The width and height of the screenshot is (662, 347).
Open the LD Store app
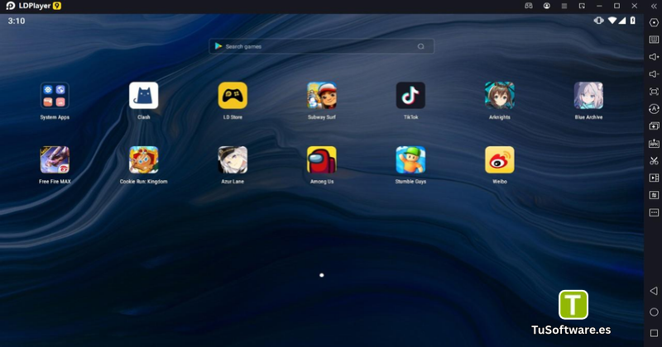click(x=233, y=96)
